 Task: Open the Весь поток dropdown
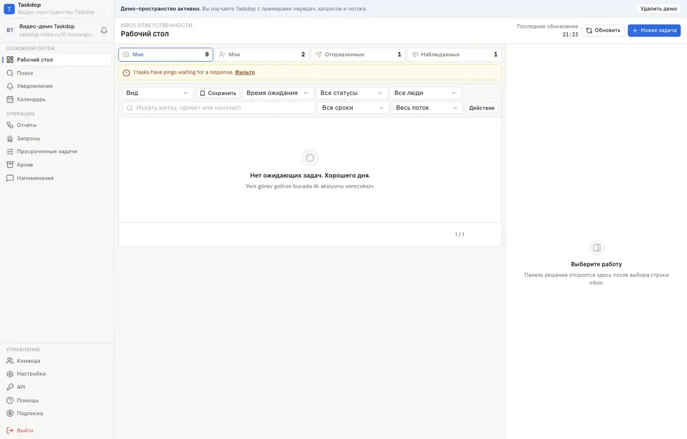pyautogui.click(x=427, y=108)
